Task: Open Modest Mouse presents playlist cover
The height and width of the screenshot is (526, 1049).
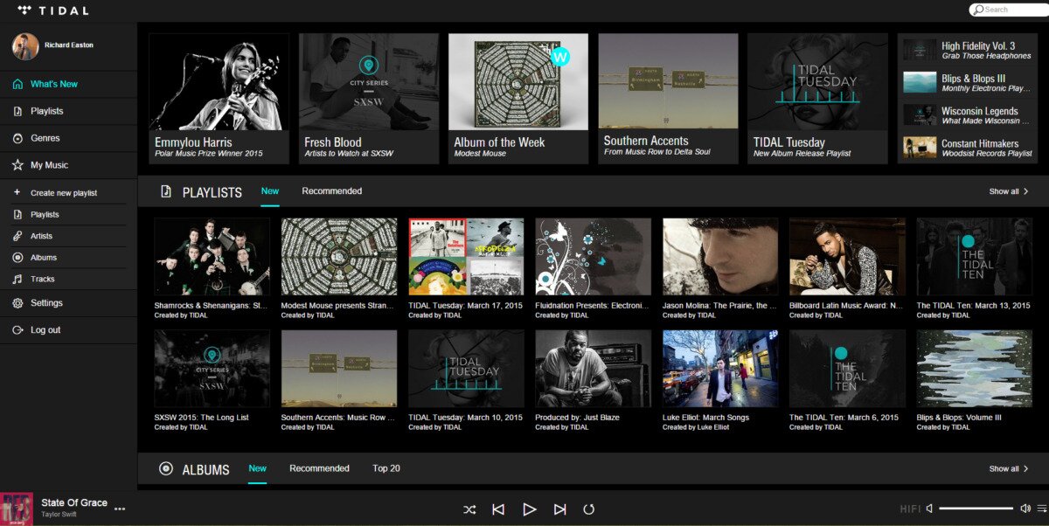Action: pos(338,257)
